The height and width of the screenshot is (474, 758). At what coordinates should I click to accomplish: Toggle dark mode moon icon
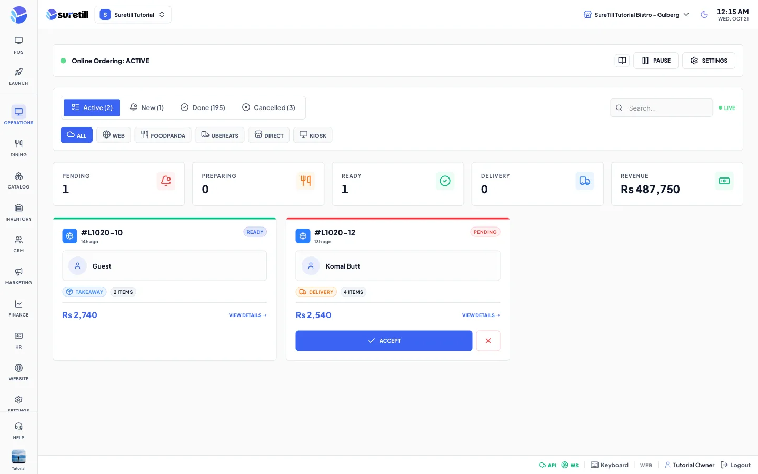704,15
